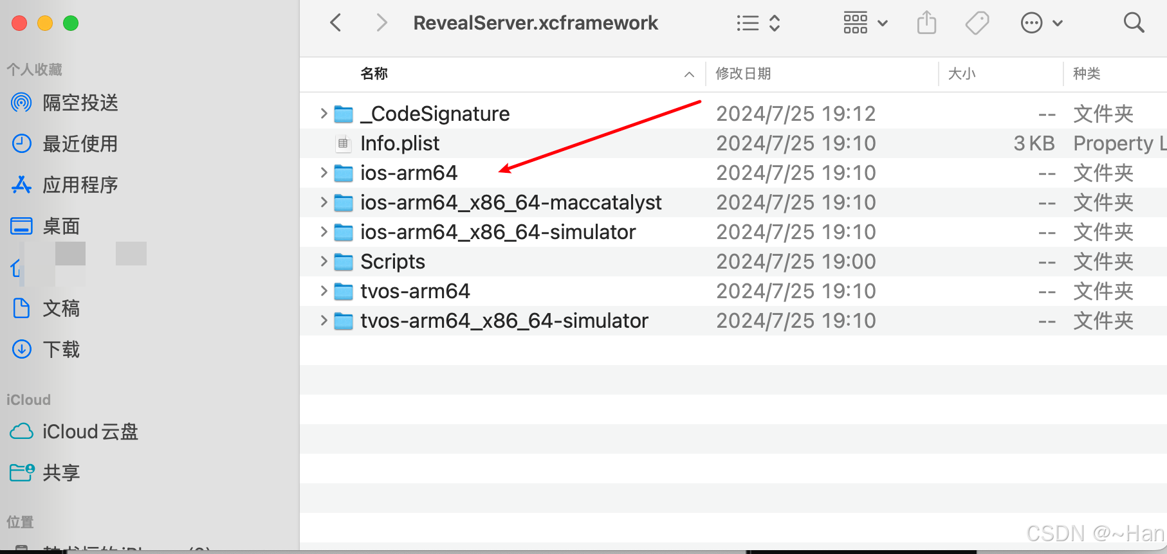The image size is (1167, 554).
Task: Click the Scripts folder icon
Action: pos(344,262)
